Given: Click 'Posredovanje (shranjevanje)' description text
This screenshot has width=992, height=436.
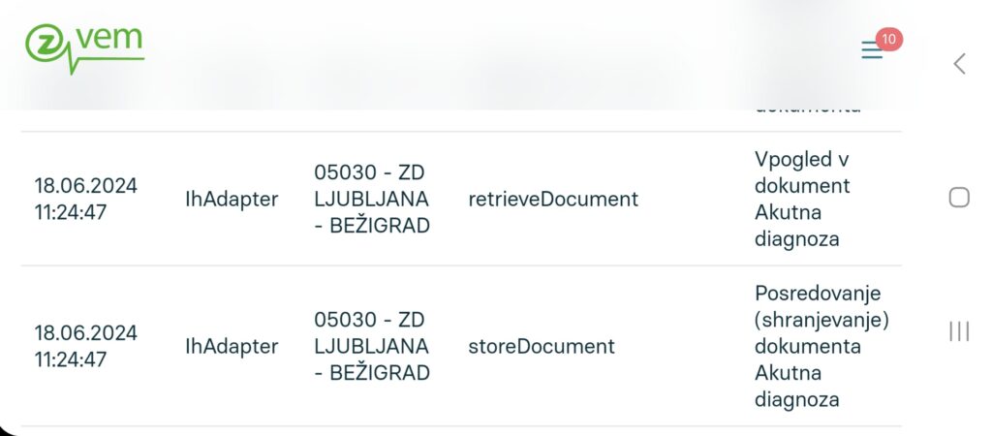Looking at the screenshot, I should [821, 306].
